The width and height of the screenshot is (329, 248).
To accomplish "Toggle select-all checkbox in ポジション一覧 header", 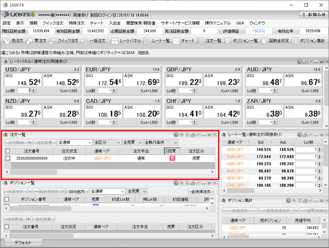I will pos(8,199).
